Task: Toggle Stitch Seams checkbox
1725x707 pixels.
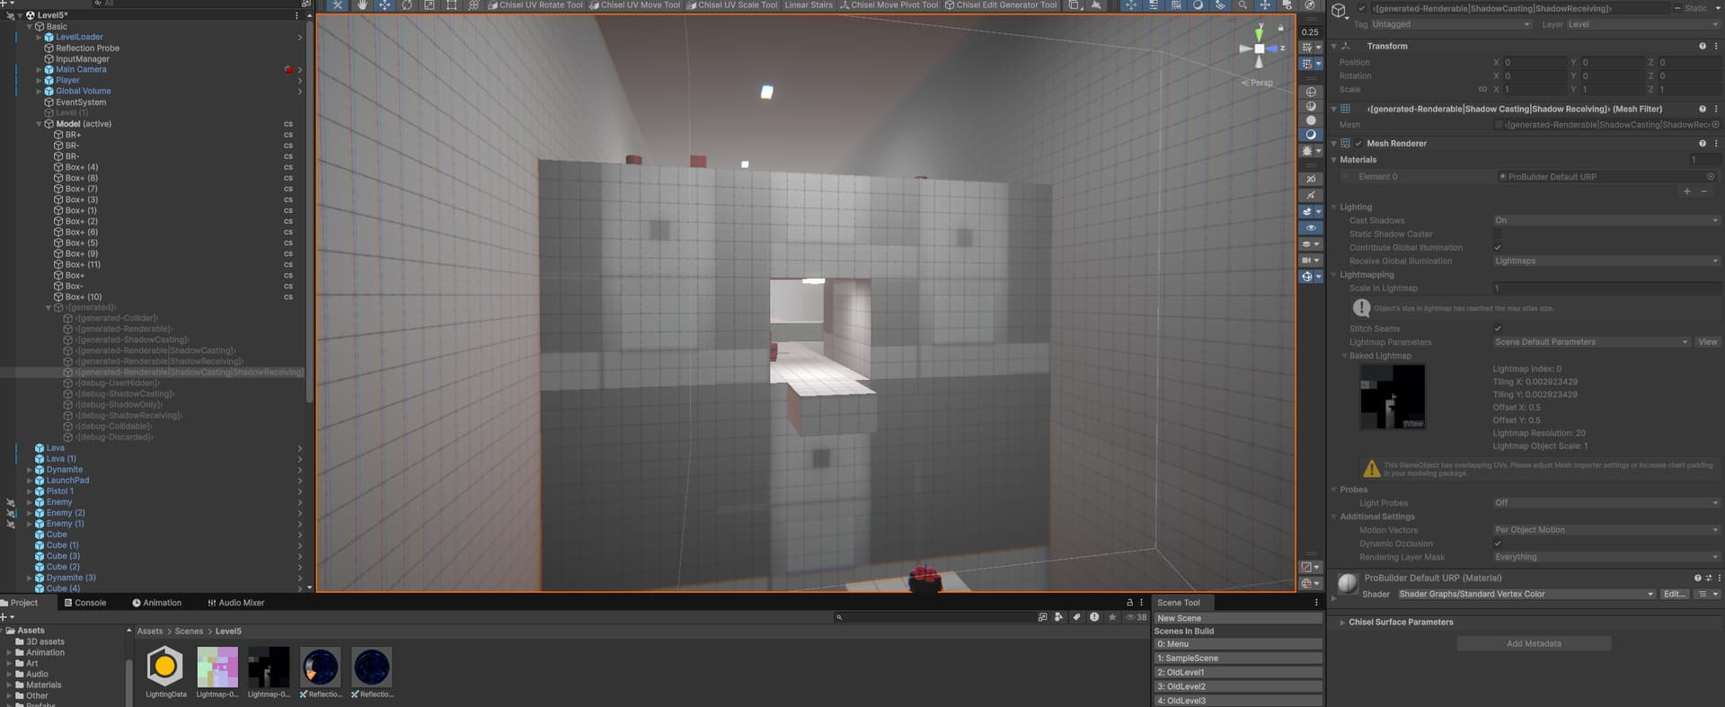Action: [1498, 329]
